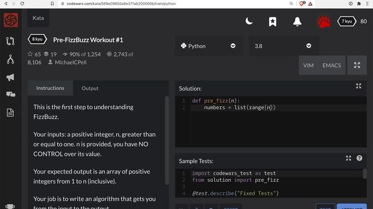Click fullscreen icon beside EMACS
This screenshot has height=209, width=373.
357,66
